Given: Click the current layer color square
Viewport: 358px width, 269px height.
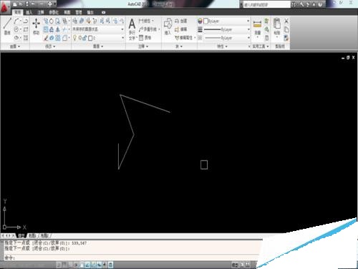Looking at the screenshot, I should pos(90,38).
